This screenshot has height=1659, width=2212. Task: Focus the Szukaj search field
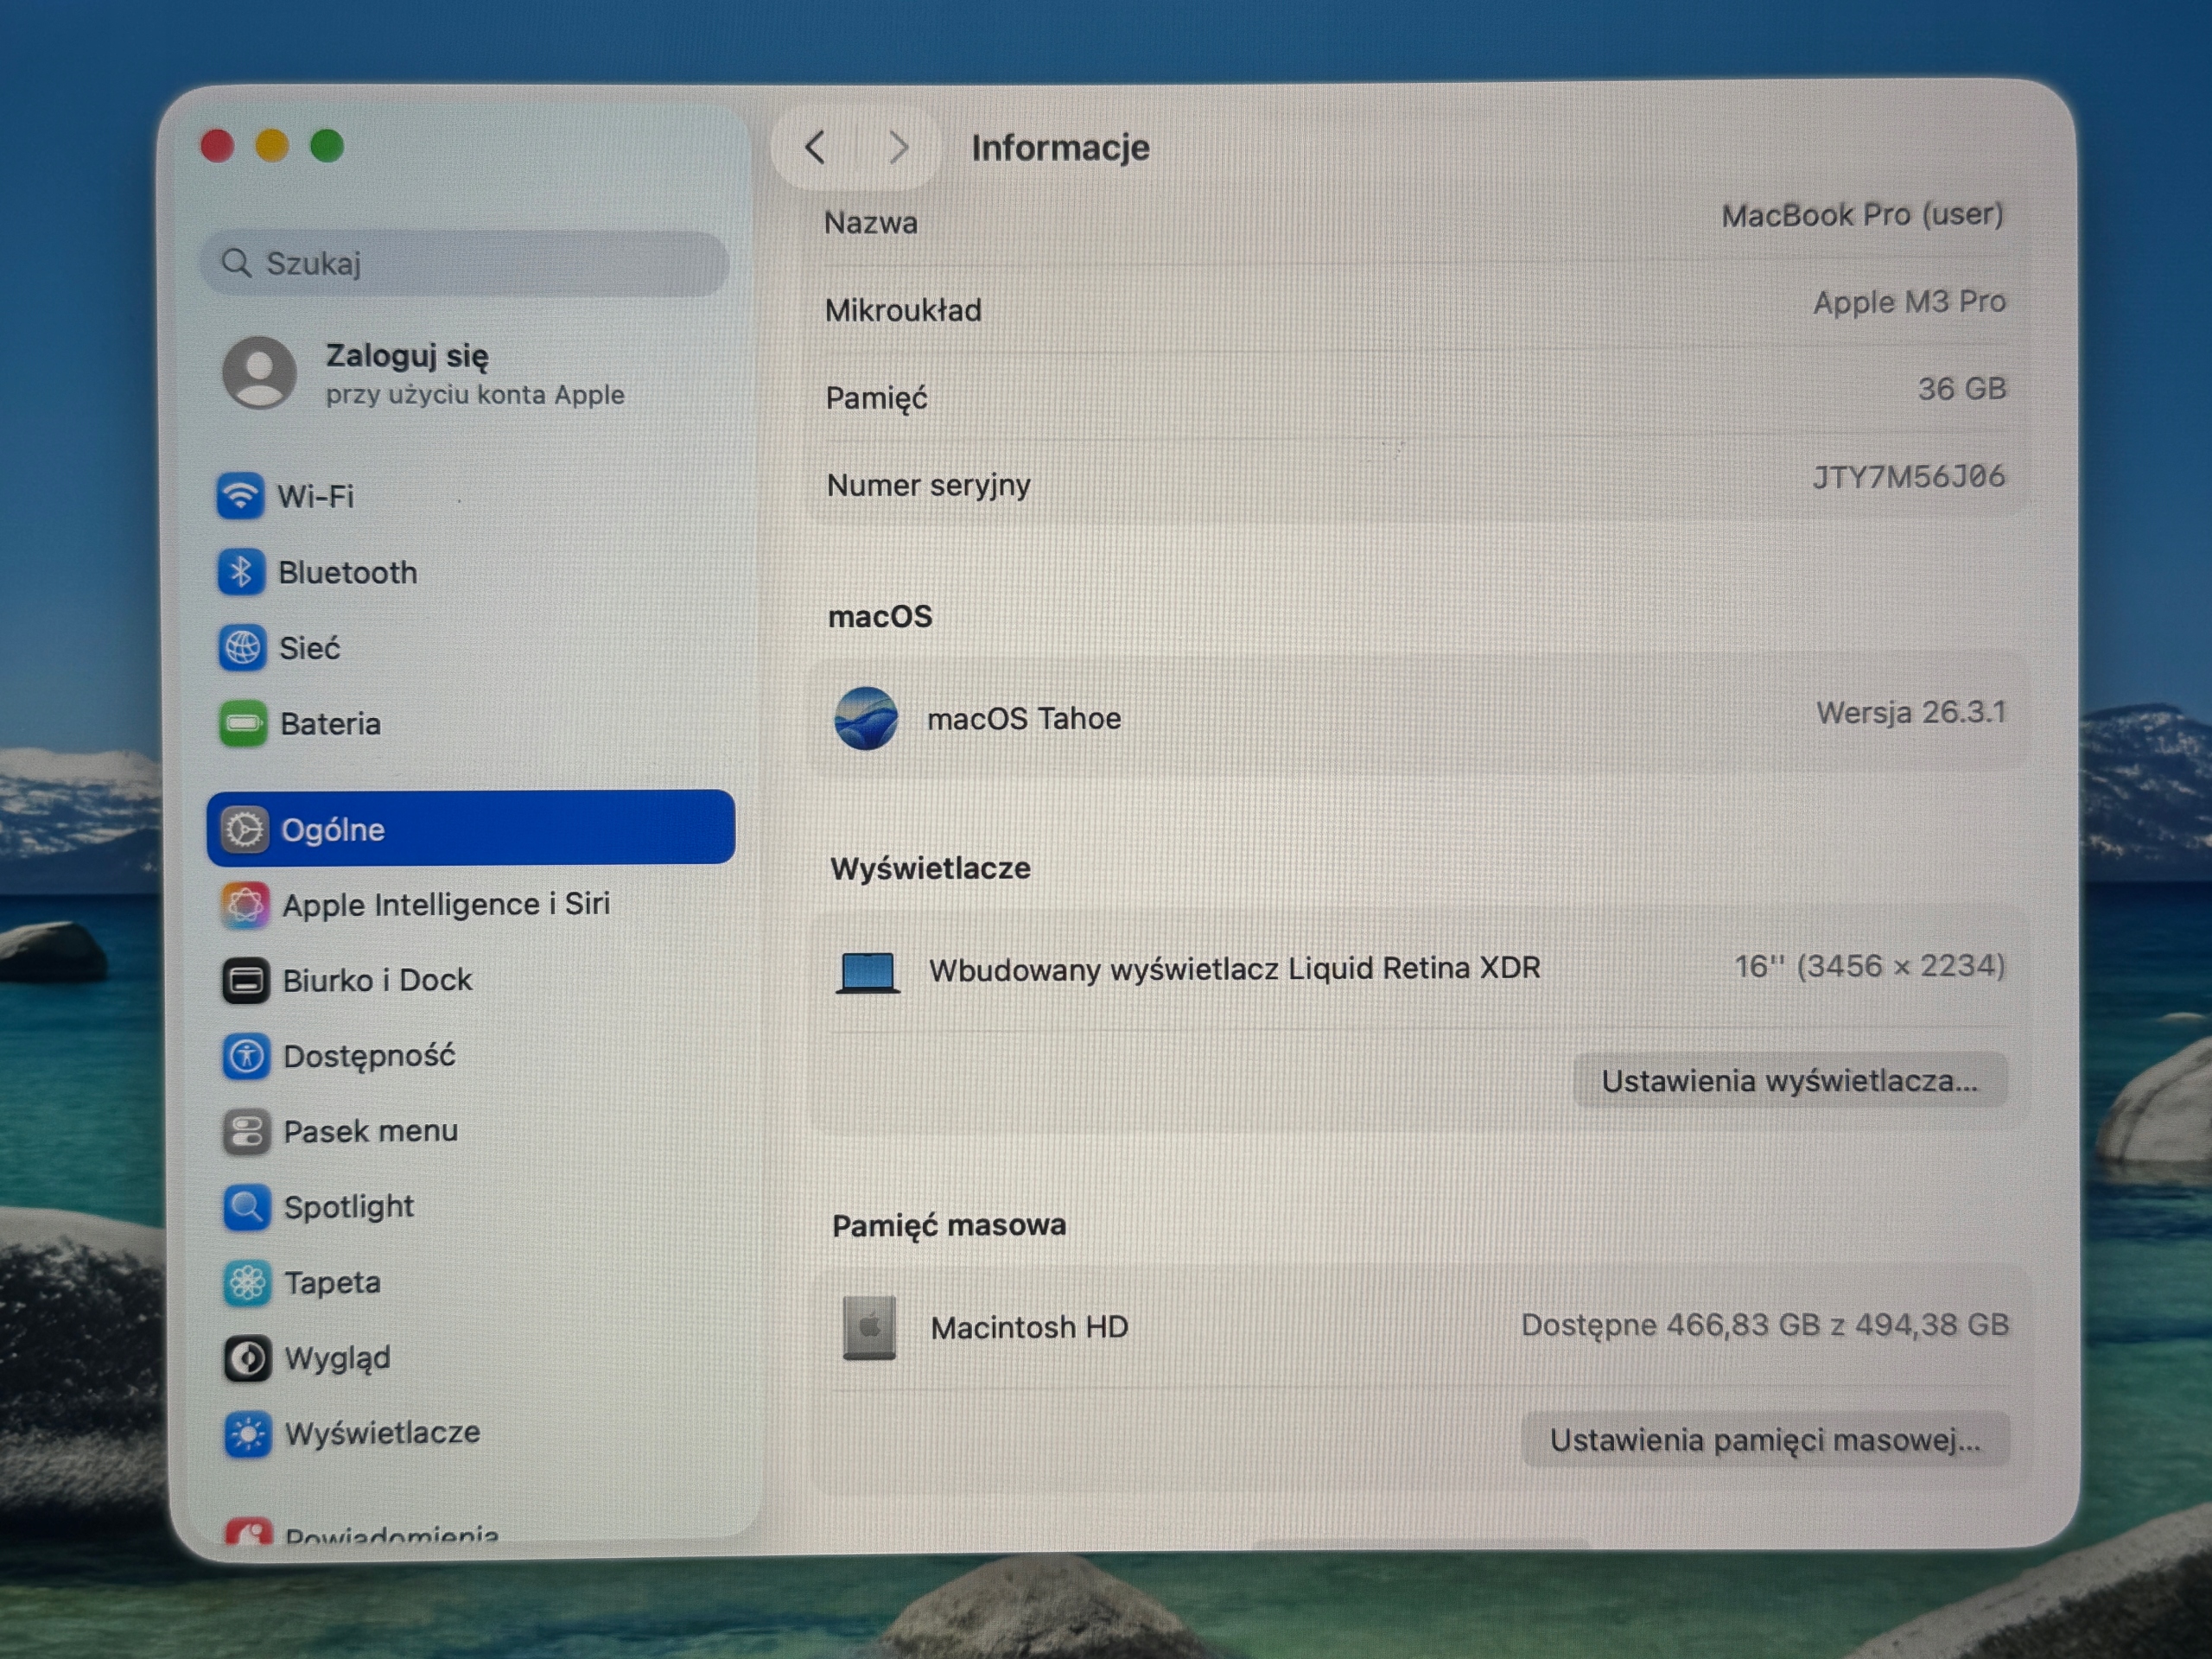pyautogui.click(x=465, y=263)
